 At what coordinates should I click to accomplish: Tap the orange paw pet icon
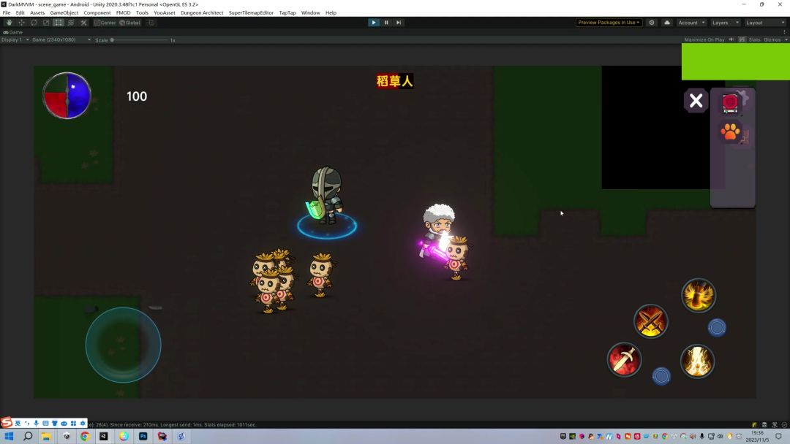pyautogui.click(x=730, y=132)
